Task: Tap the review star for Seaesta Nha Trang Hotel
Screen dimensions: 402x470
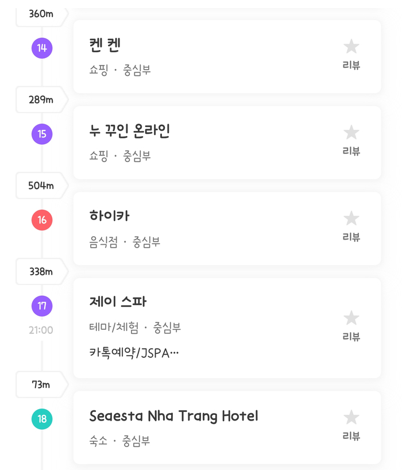Action: pyautogui.click(x=351, y=418)
